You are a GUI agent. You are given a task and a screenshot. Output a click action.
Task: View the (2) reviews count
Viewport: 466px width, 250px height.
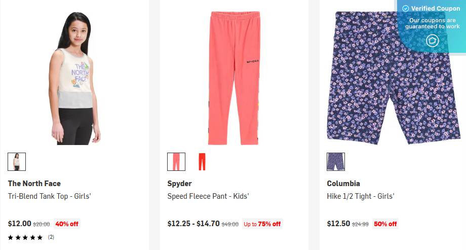pos(51,237)
